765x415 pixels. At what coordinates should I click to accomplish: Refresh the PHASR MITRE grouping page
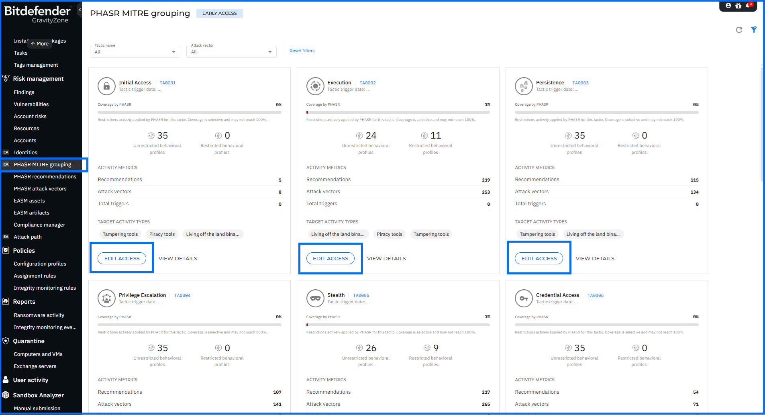point(739,30)
